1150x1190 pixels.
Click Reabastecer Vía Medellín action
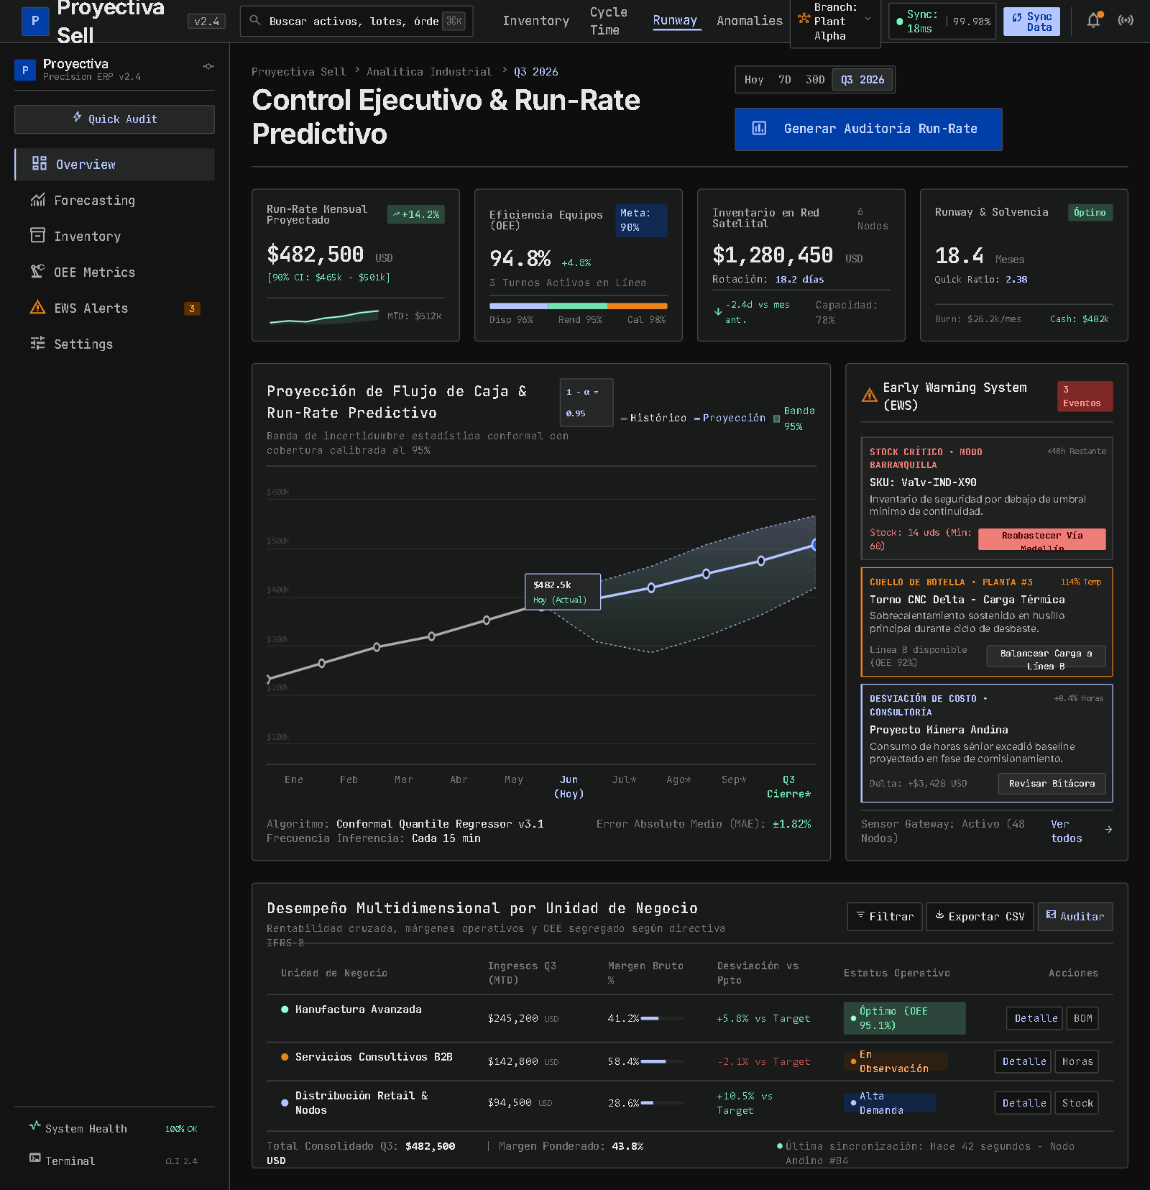[1042, 539]
